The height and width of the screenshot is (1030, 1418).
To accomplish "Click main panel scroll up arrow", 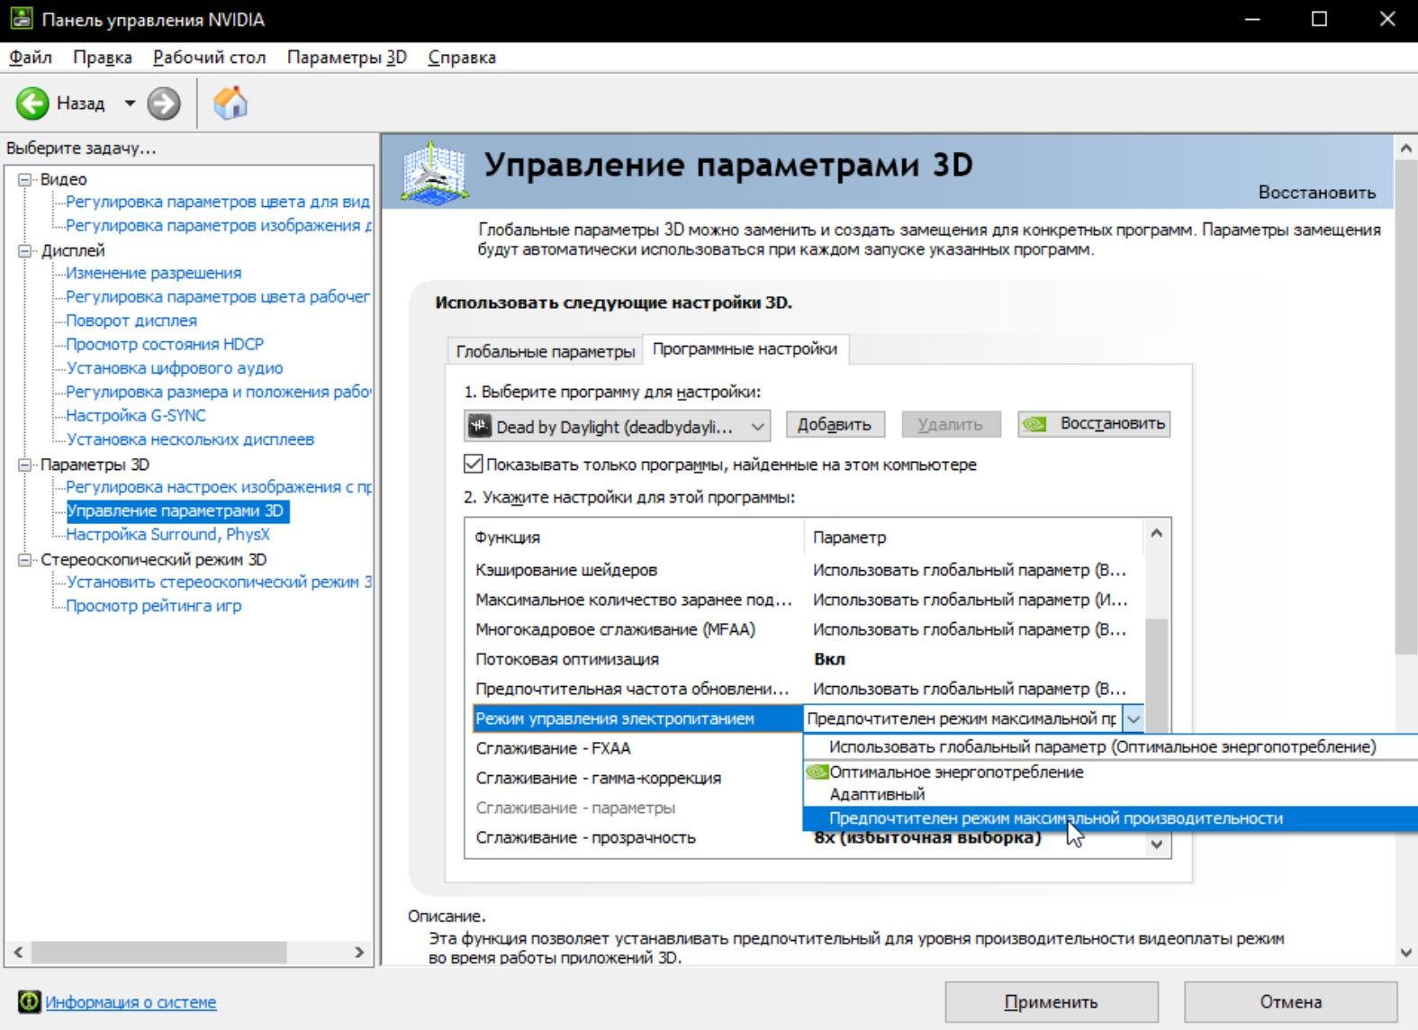I will click(1406, 148).
